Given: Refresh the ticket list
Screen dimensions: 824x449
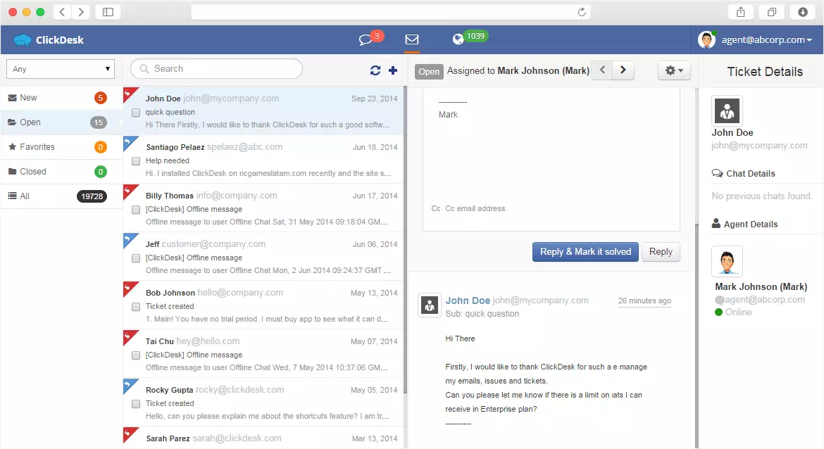Looking at the screenshot, I should pyautogui.click(x=375, y=70).
